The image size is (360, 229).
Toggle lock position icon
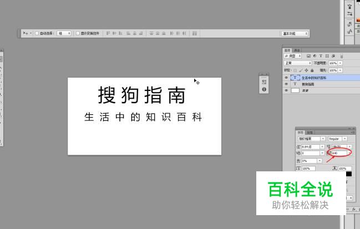(x=306, y=70)
